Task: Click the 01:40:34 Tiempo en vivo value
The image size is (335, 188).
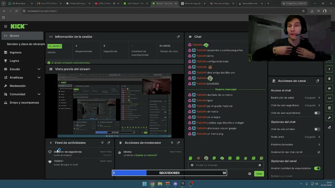Action: (165, 46)
